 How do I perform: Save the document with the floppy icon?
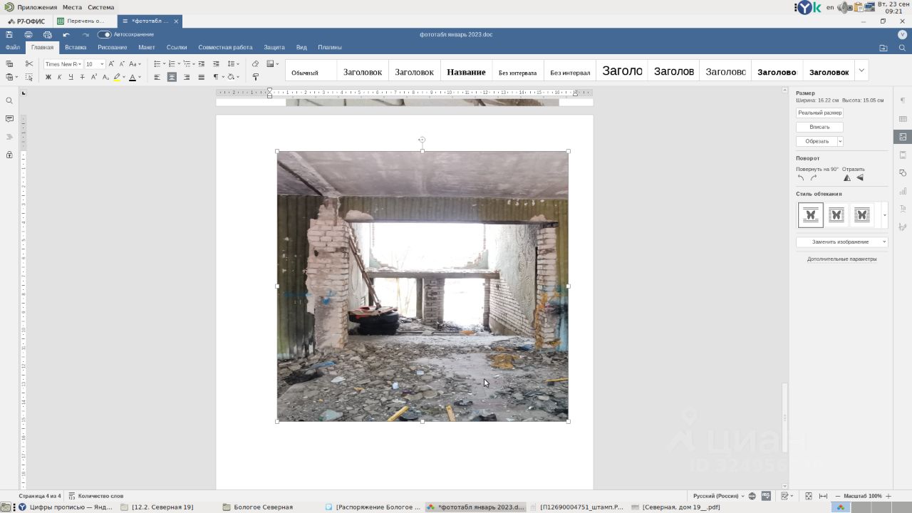pos(9,34)
